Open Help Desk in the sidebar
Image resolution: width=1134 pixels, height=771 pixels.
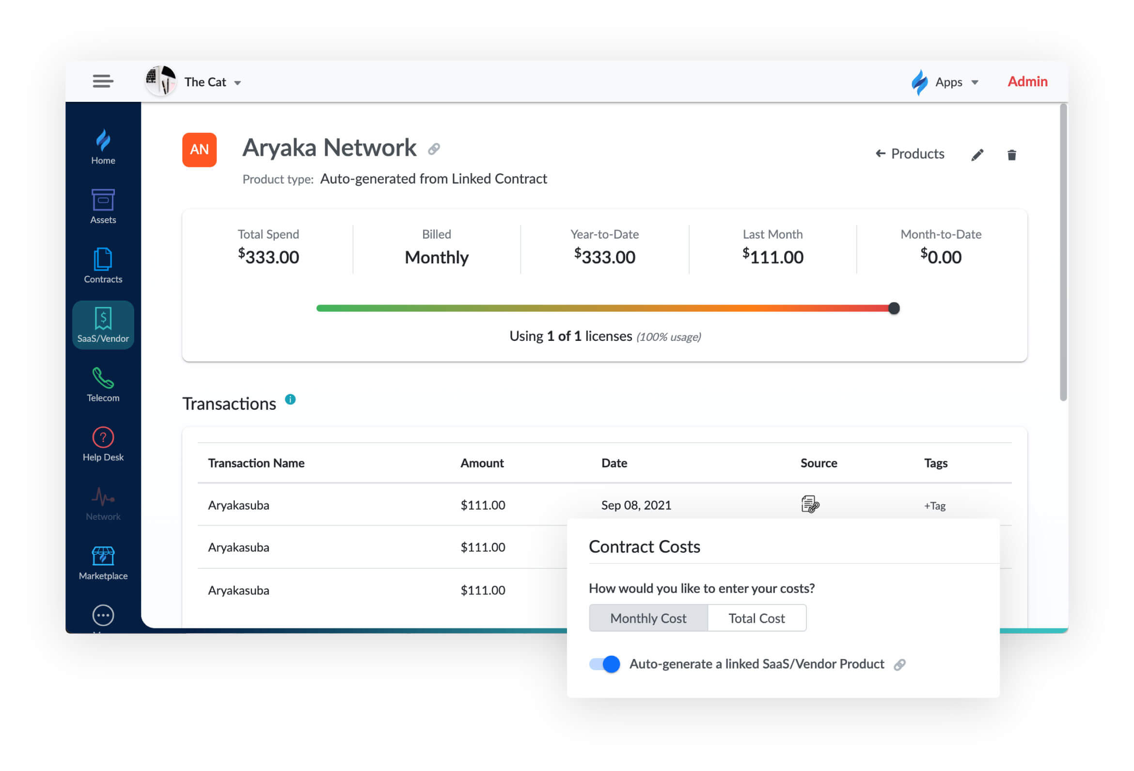tap(103, 444)
